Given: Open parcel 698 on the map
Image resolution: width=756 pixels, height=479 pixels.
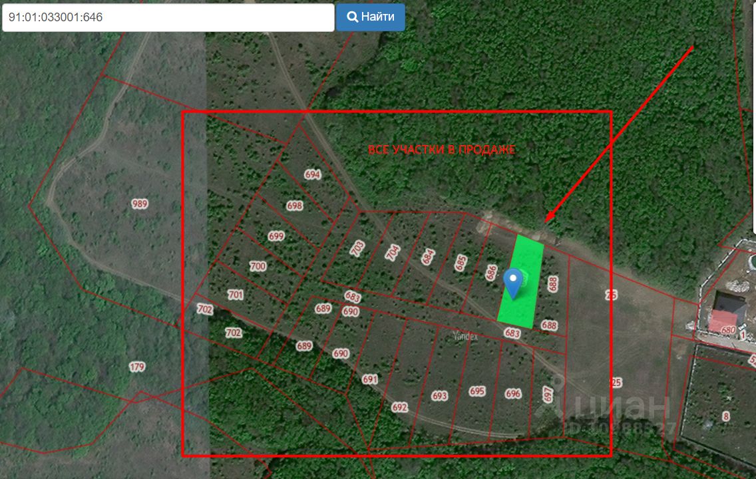Looking at the screenshot, I should click(x=295, y=206).
